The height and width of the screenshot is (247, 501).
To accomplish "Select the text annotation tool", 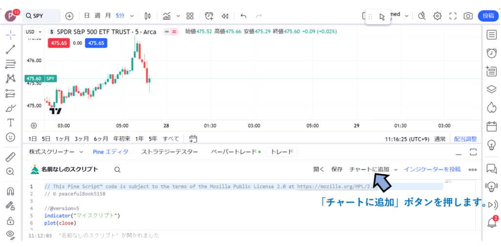I will pos(10,122).
